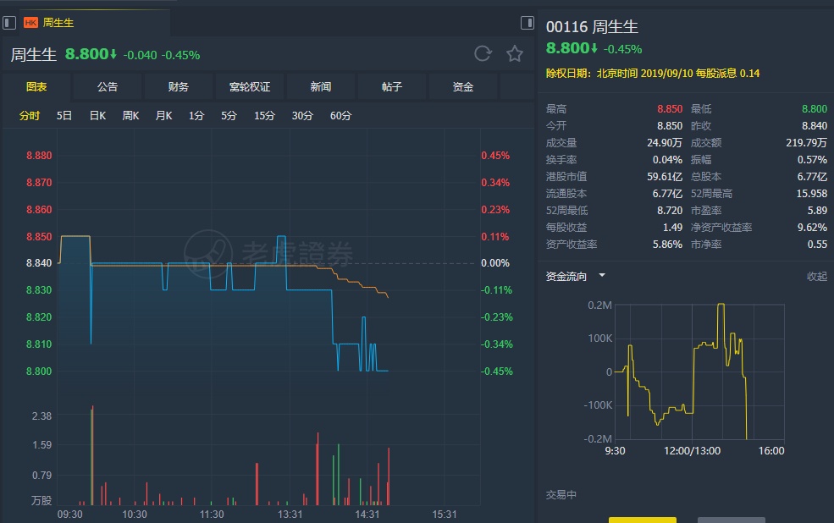Click the 昨收 value 8.840

click(x=815, y=126)
